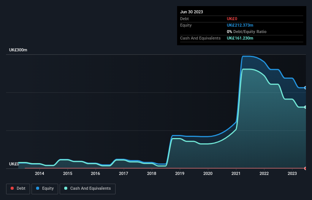Click the Debt row label in tooltip
Viewport: 312px width, 200px height.
(184, 19)
